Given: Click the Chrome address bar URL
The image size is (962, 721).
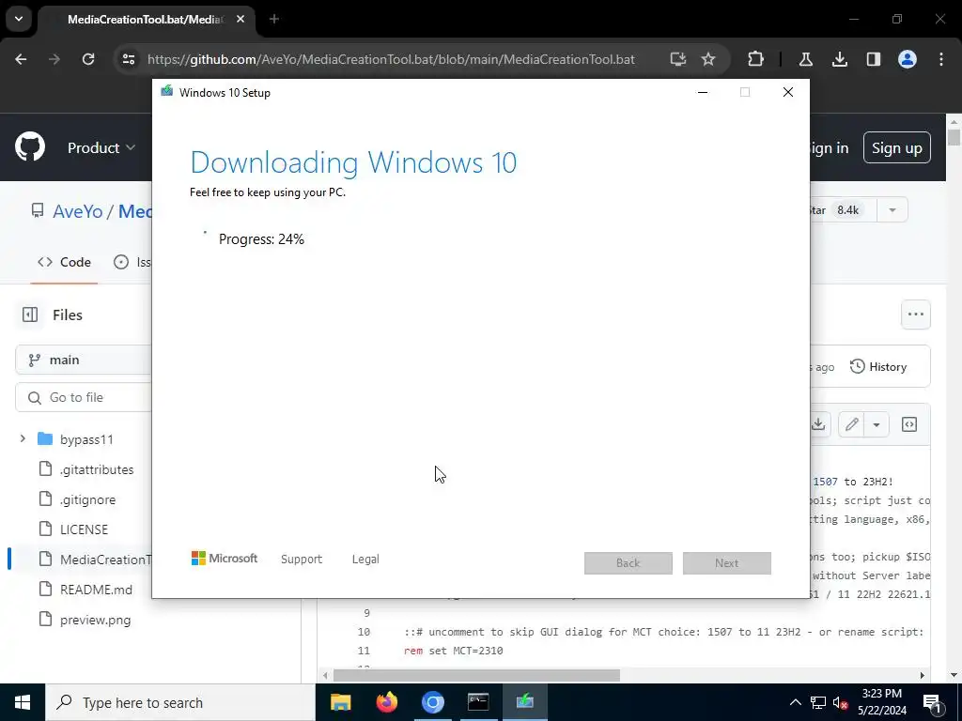Looking at the screenshot, I should tap(391, 59).
